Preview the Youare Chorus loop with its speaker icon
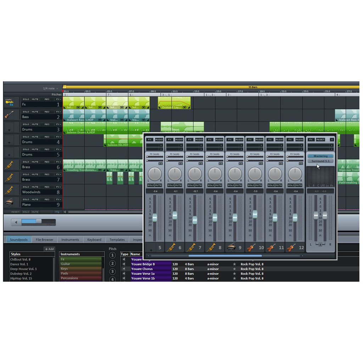Image resolution: width=363 pixels, height=363 pixels. pyautogui.click(x=124, y=269)
